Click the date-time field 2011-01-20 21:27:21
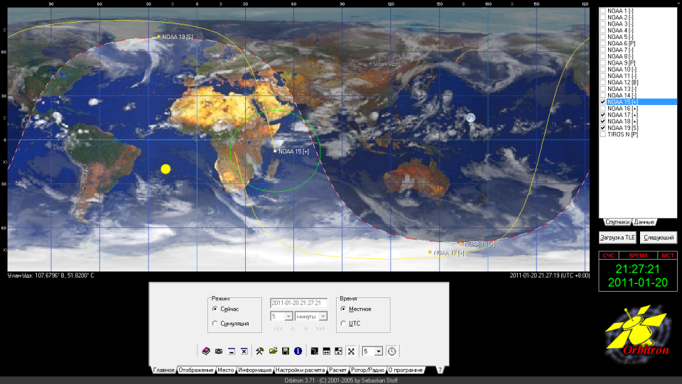 pos(298,303)
